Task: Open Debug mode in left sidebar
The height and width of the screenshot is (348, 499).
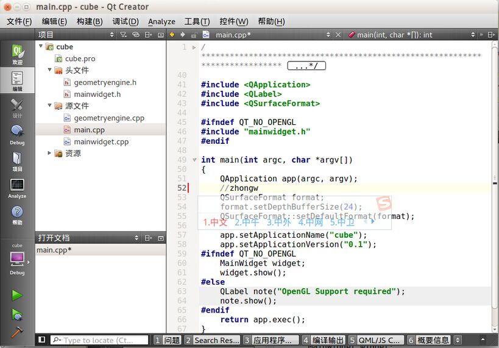Action: (17, 135)
